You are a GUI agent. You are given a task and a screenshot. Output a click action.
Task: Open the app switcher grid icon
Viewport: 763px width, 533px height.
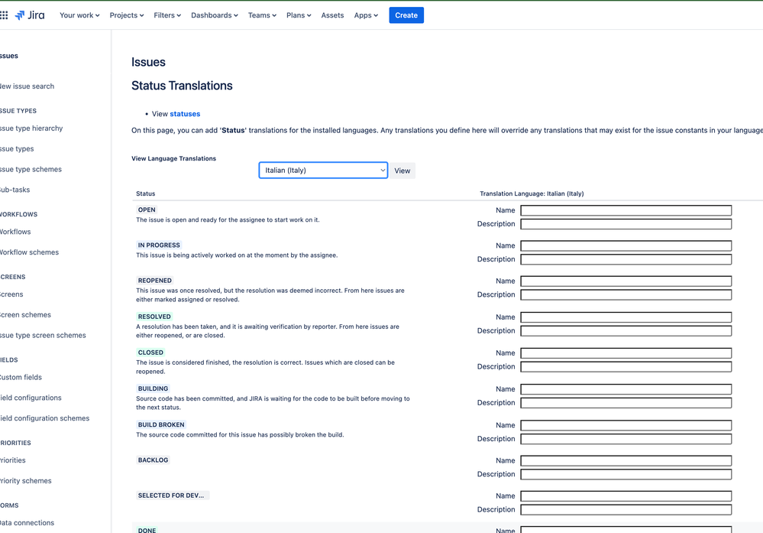4,15
